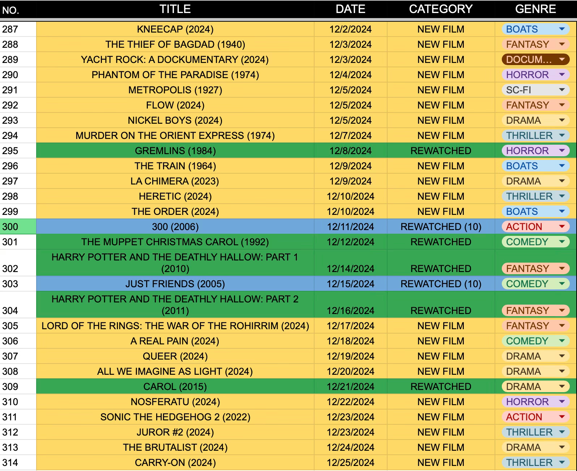Select the cell KNEECAP (2024)
577x471 pixels.
coord(175,29)
